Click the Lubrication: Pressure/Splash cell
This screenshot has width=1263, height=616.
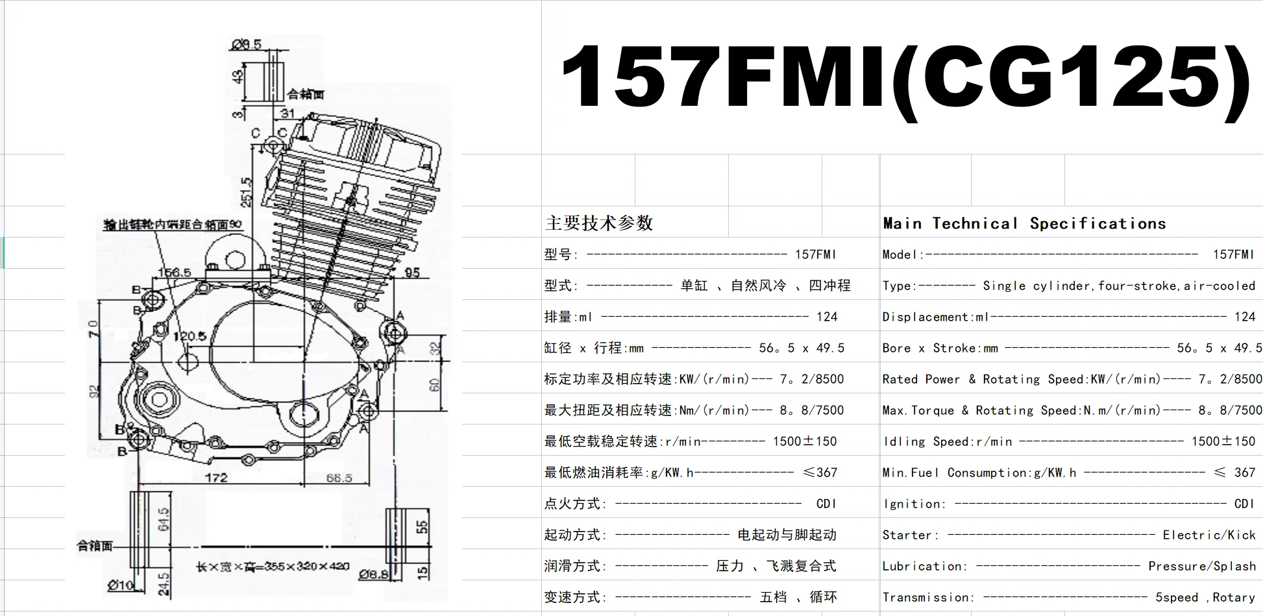pos(1072,565)
